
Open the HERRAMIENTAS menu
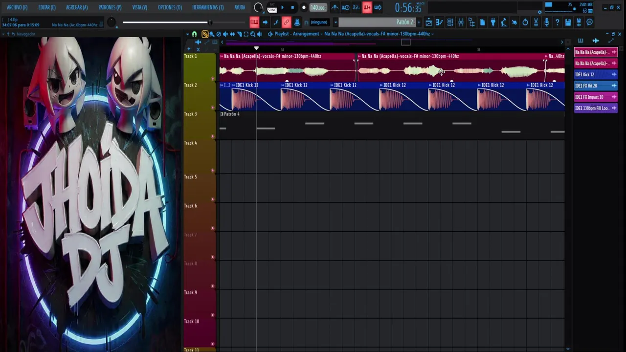click(208, 7)
